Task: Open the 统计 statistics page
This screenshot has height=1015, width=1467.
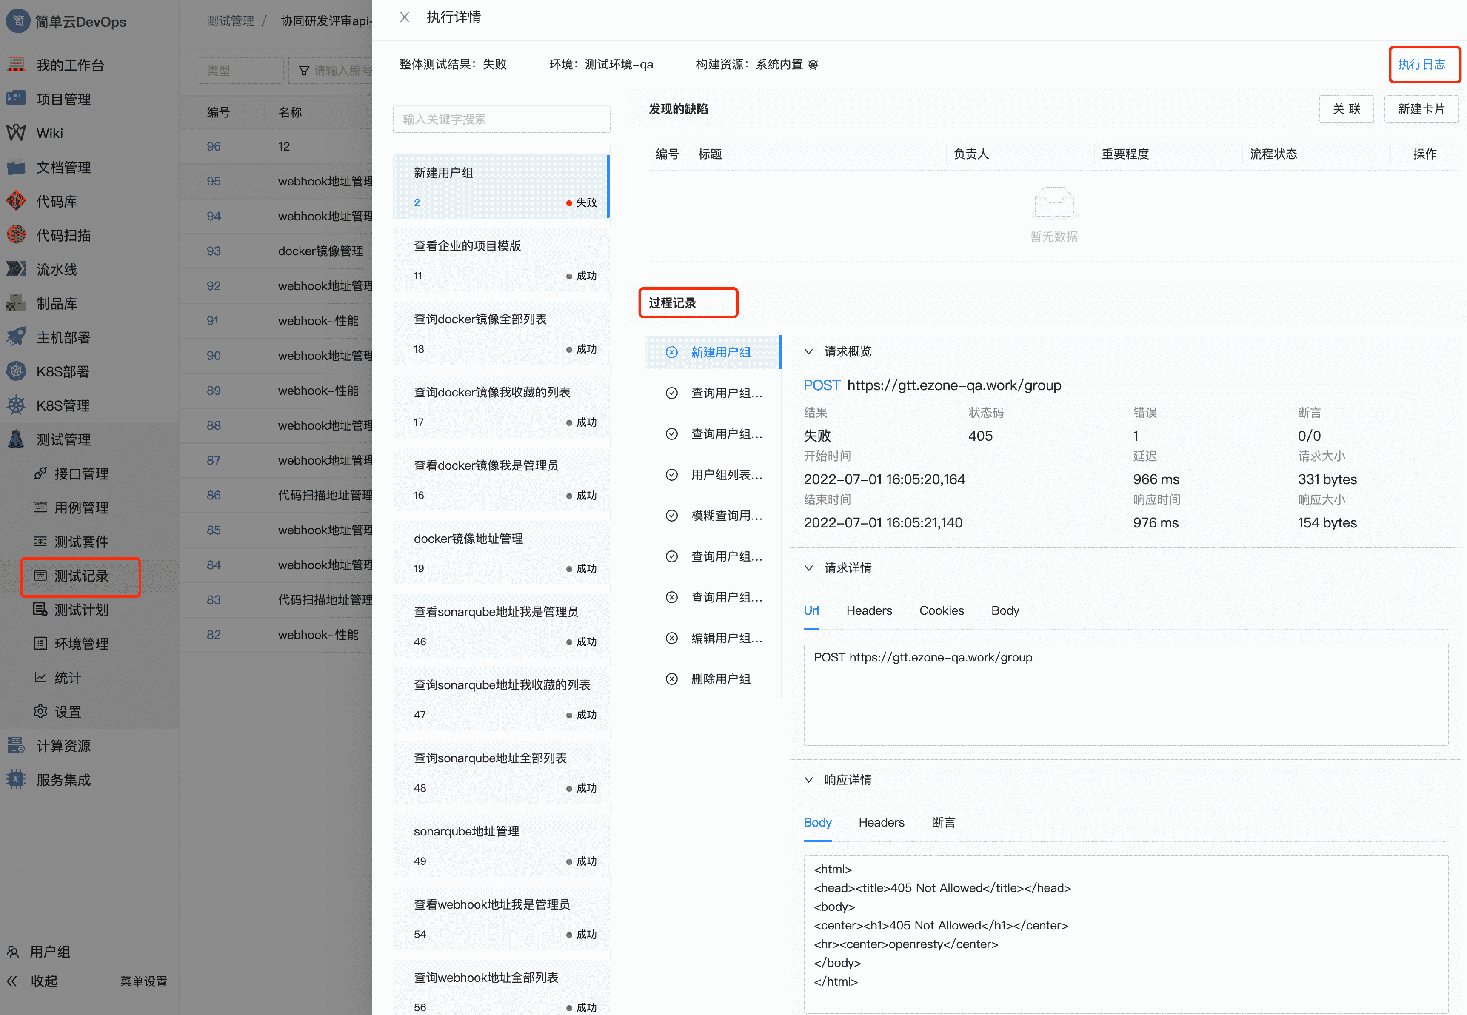Action: (67, 677)
